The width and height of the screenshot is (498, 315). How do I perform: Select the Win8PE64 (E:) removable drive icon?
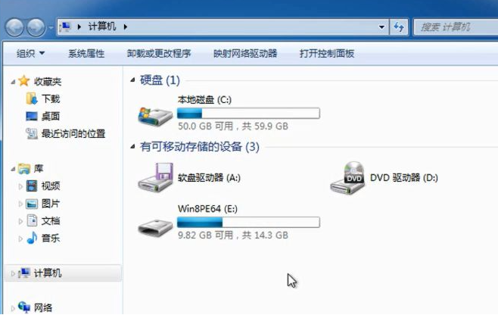click(155, 228)
